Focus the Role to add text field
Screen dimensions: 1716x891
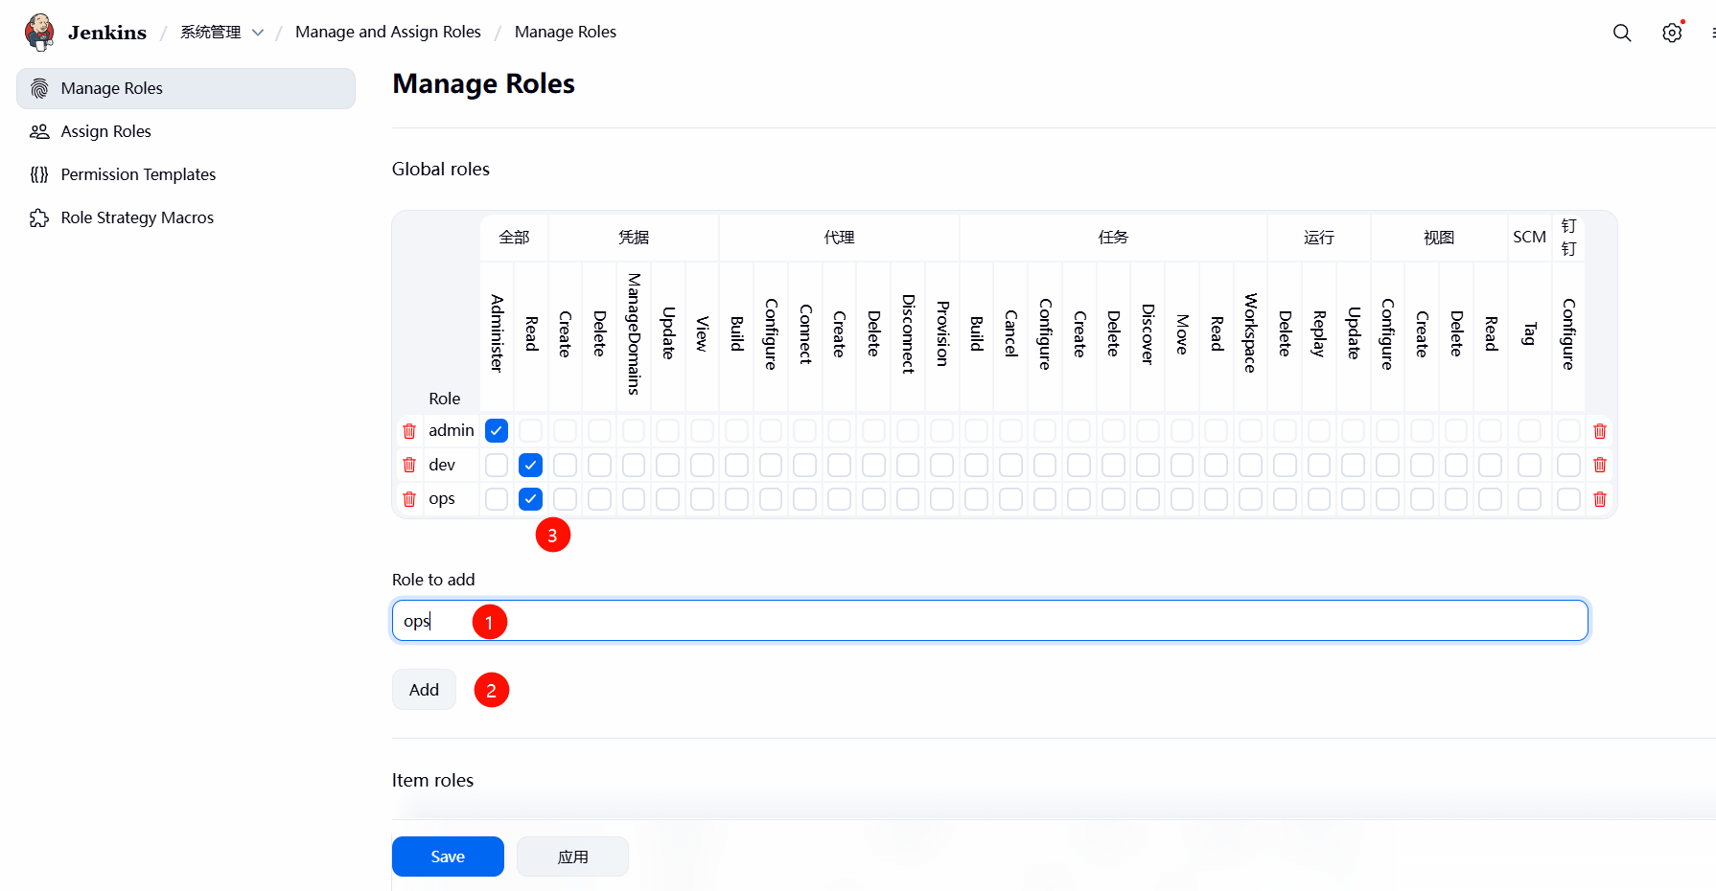pyautogui.click(x=989, y=621)
